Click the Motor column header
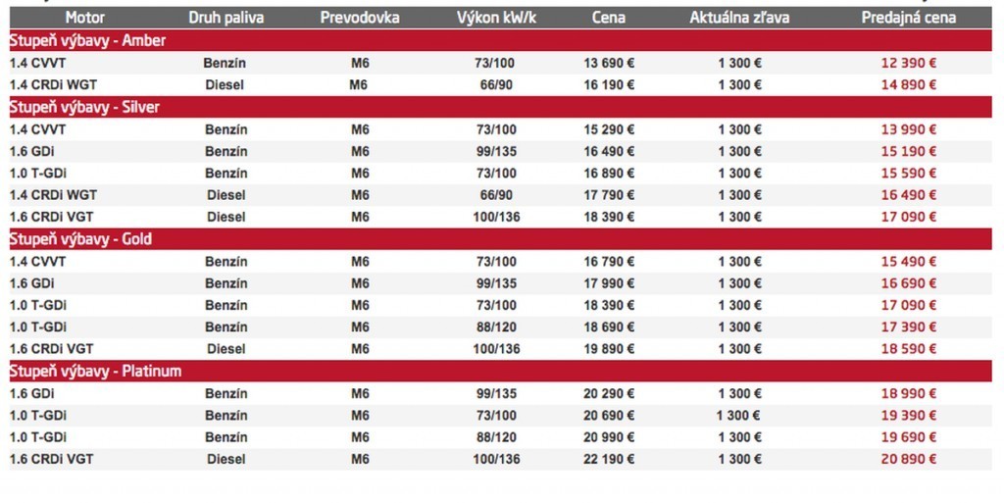 click(85, 18)
